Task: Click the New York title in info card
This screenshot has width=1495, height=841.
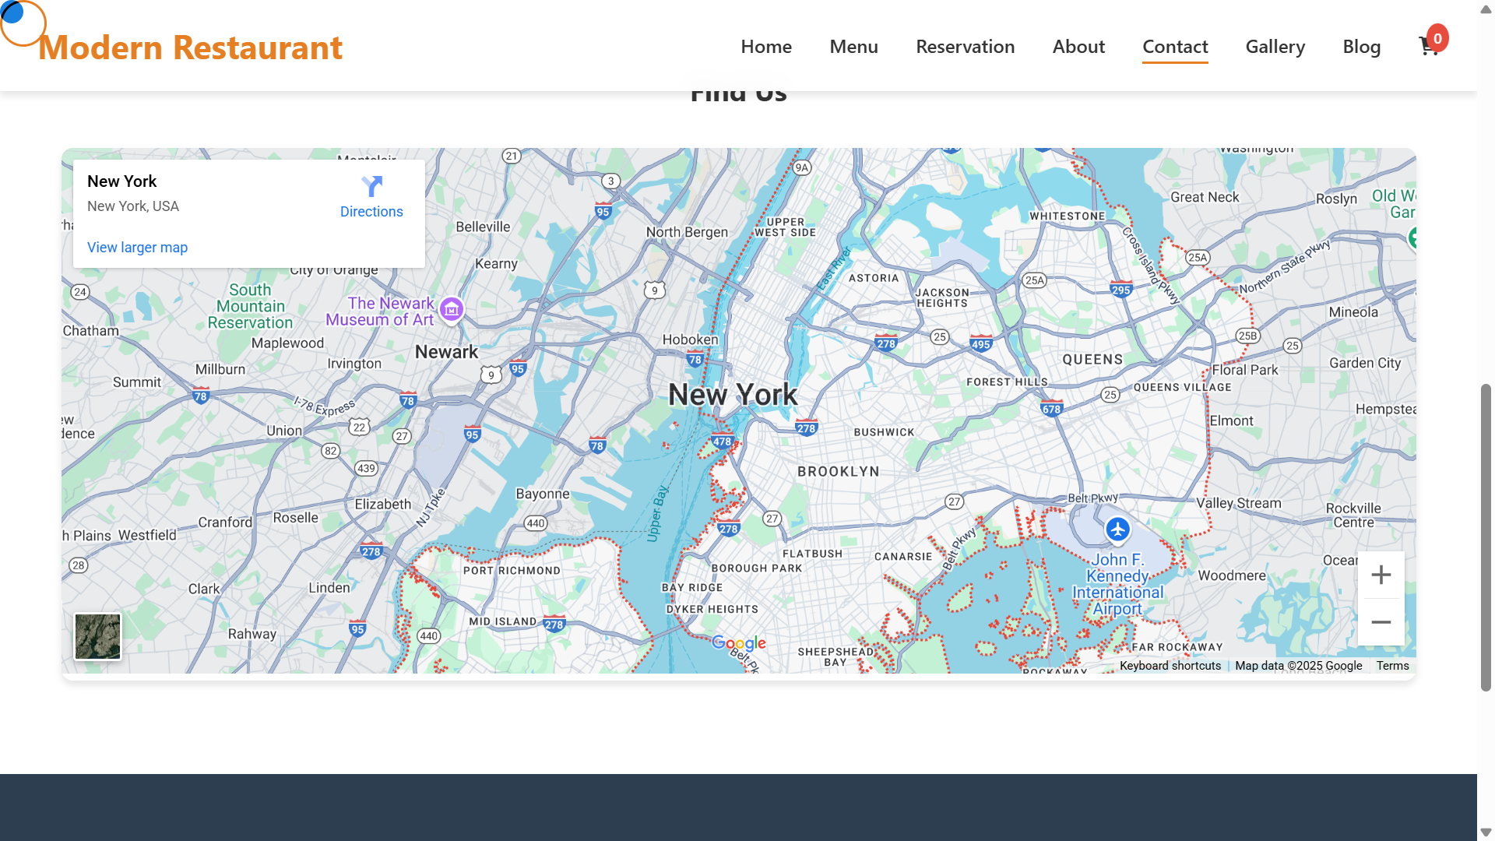Action: 122,181
